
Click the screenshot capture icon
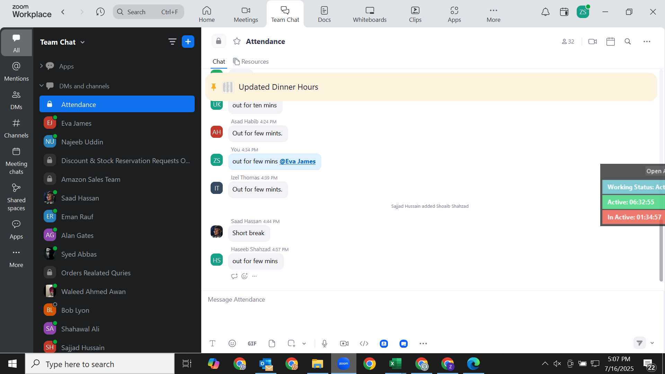click(x=291, y=344)
